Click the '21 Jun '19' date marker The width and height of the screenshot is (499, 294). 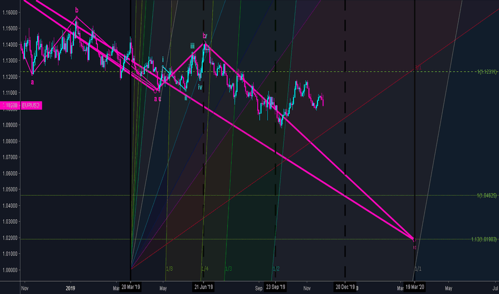click(x=203, y=287)
